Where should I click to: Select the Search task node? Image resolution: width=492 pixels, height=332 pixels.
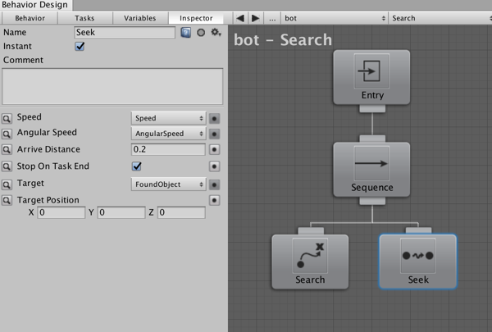(x=310, y=262)
